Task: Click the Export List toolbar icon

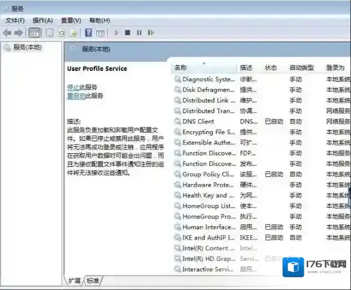Action: point(73,33)
